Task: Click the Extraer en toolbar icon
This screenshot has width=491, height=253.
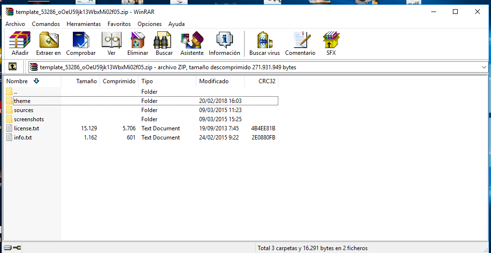Action: [x=49, y=40]
